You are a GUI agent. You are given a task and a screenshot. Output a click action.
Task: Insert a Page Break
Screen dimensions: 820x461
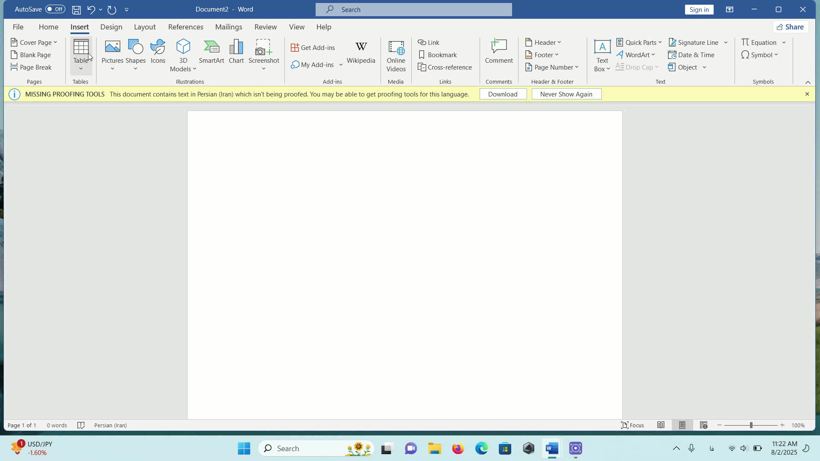(x=31, y=67)
